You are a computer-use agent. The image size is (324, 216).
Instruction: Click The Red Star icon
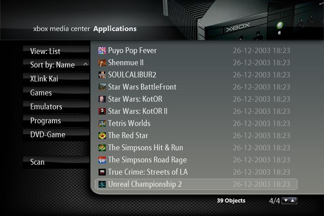(102, 135)
